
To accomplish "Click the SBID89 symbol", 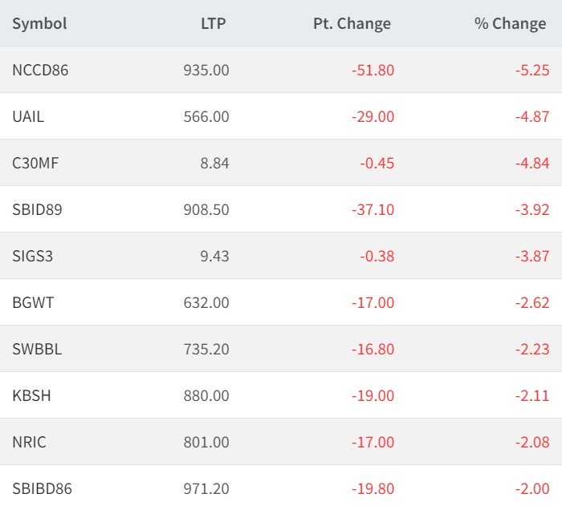I will 37,209.
